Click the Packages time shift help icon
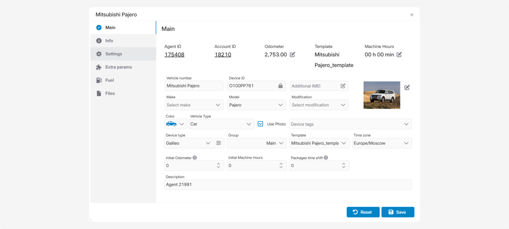The height and width of the screenshot is (229, 509). pyautogui.click(x=326, y=157)
